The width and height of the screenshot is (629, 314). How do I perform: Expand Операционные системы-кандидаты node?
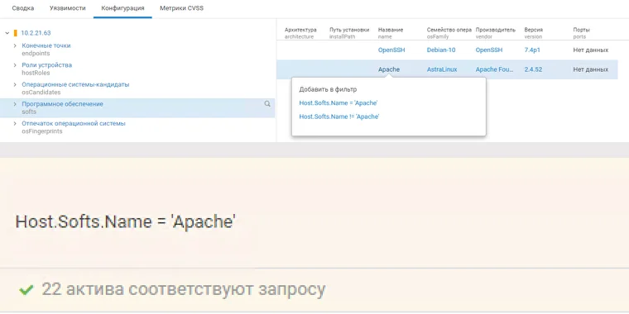click(x=15, y=84)
